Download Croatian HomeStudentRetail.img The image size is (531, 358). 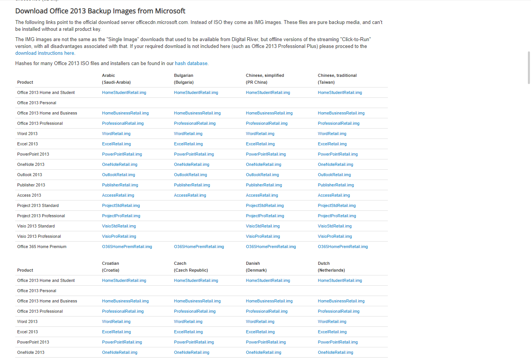[124, 281]
